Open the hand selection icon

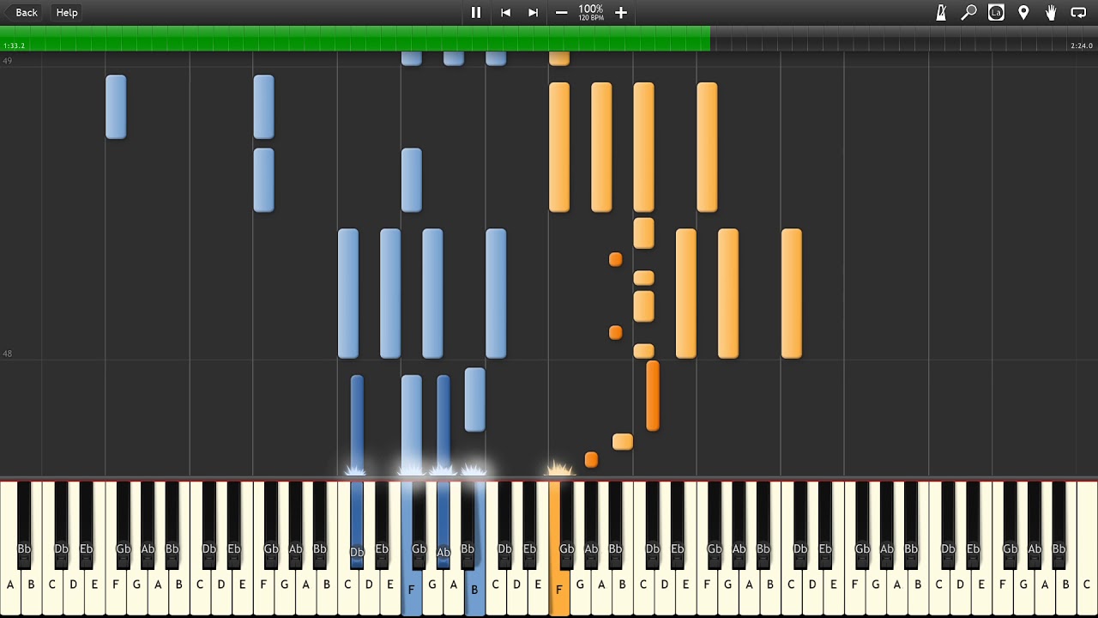click(1051, 12)
